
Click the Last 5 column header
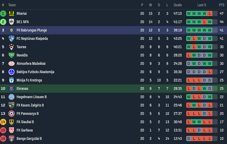tap(202, 5)
